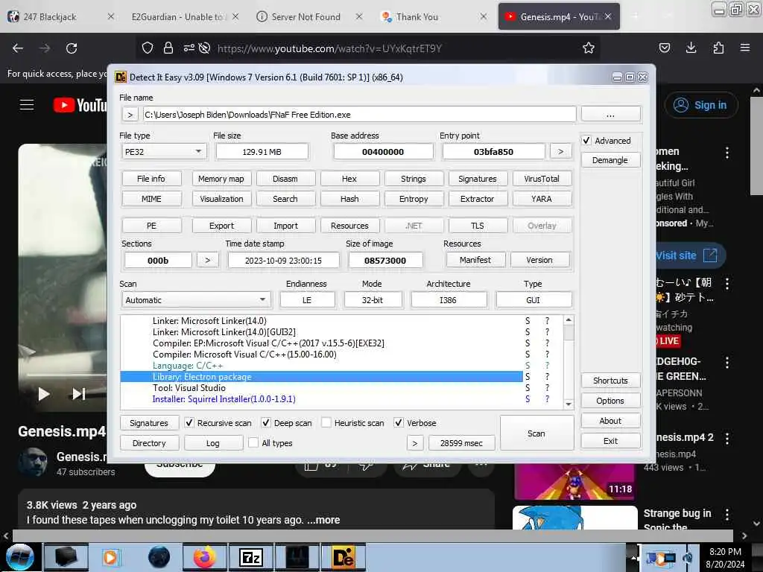Toggle the Advanced checkbox
The width and height of the screenshot is (763, 572).
587,141
